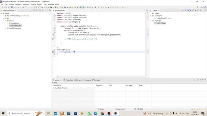Open the File menu

point(2,5)
